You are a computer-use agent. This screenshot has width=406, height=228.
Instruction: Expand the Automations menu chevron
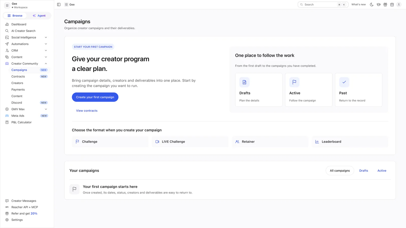tap(46, 44)
